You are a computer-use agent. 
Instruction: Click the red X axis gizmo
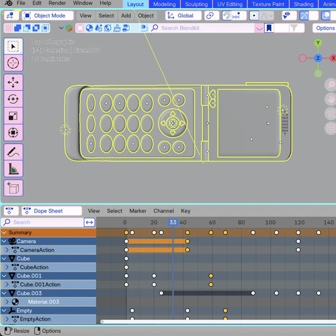[333, 58]
